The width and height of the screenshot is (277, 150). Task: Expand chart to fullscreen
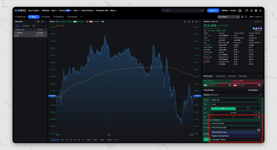point(196,22)
